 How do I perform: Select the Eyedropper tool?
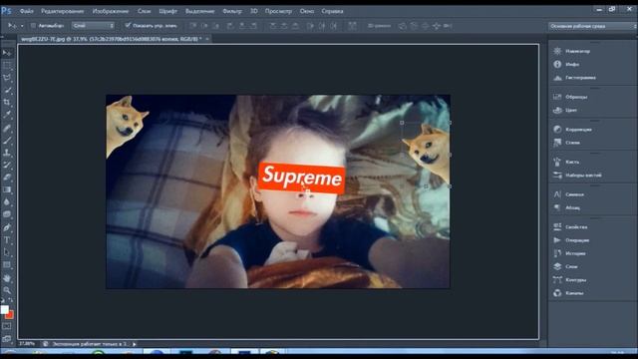point(7,115)
